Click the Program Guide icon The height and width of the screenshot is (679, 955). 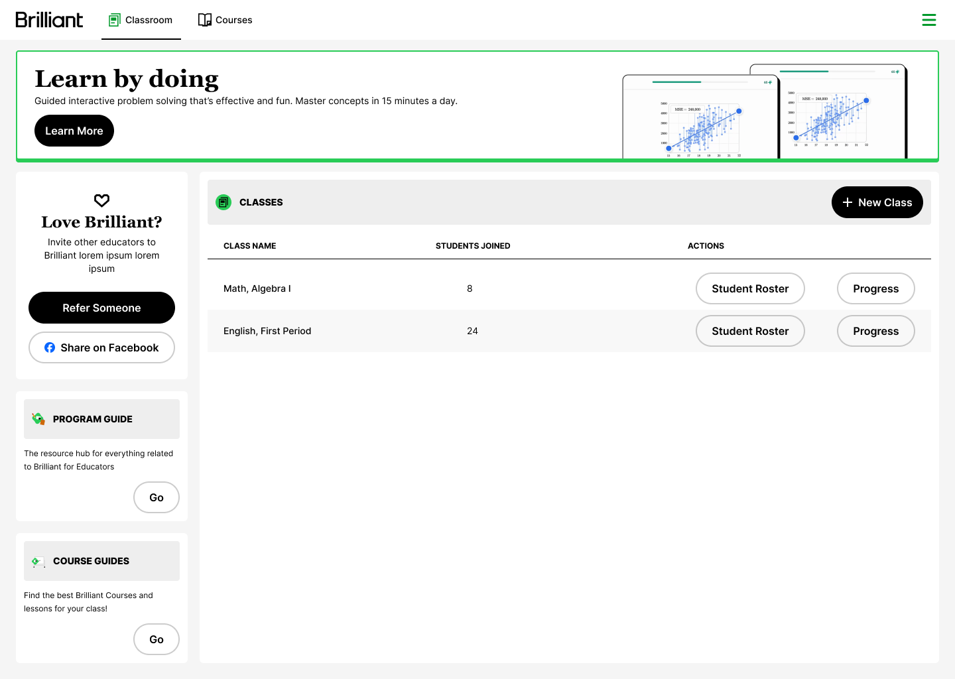point(38,419)
